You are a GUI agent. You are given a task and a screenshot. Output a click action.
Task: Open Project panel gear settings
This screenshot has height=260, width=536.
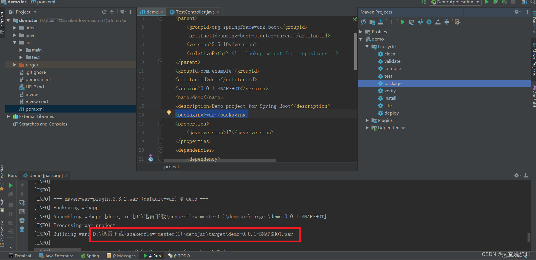click(x=123, y=12)
